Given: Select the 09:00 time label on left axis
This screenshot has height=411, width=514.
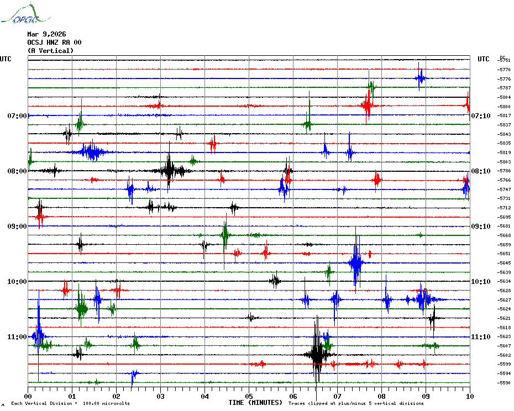Looking at the screenshot, I should 17,226.
